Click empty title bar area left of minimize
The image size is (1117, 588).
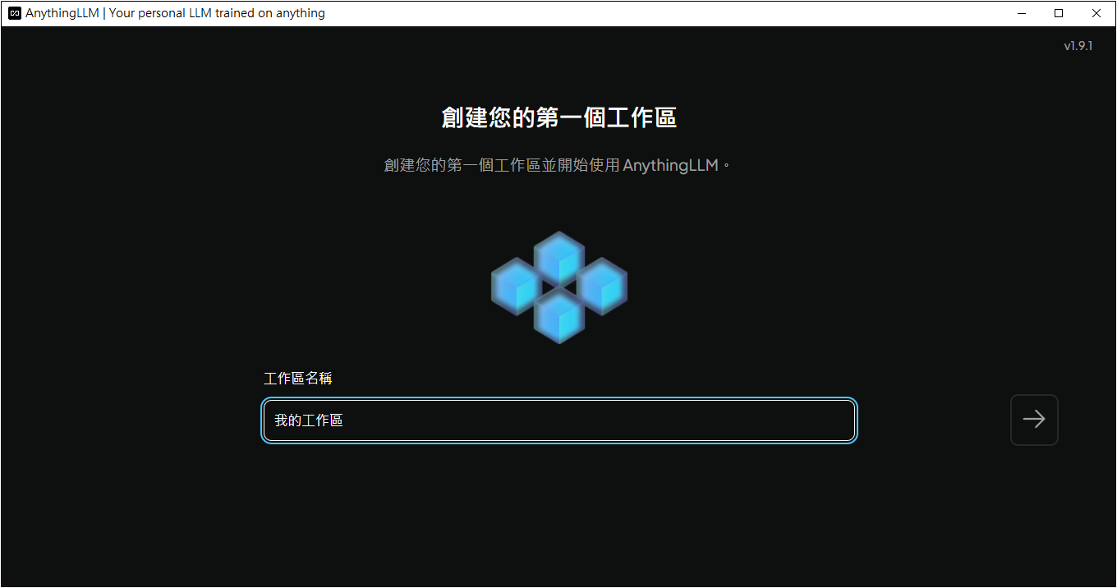657,13
